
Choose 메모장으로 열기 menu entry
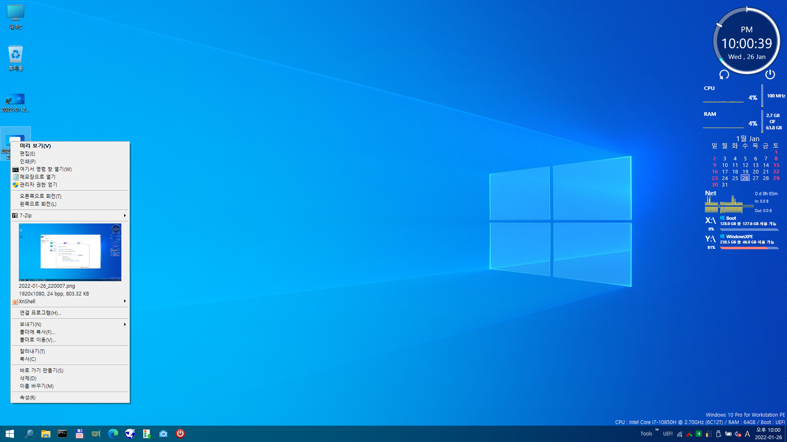(x=70, y=177)
